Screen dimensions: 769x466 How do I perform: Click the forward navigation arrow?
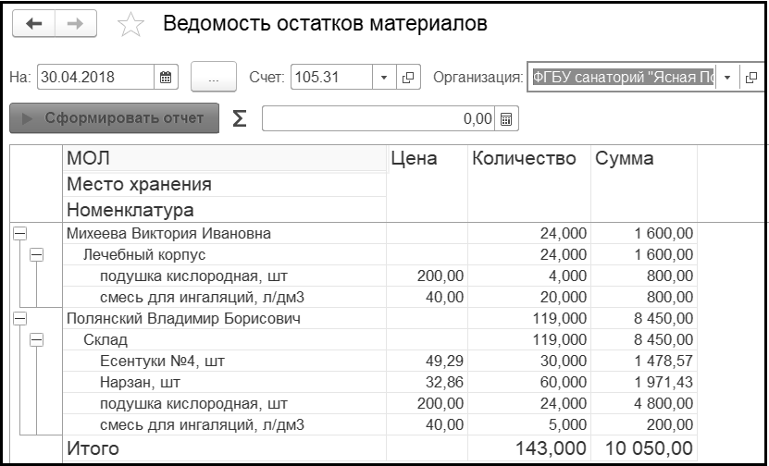coord(76,24)
